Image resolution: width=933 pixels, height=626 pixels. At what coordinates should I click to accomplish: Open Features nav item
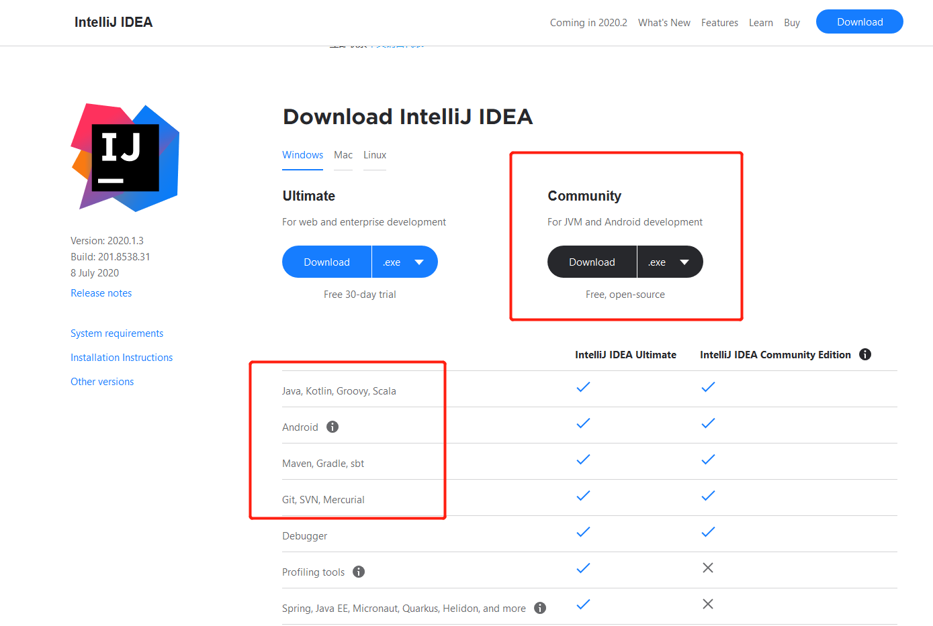point(719,23)
